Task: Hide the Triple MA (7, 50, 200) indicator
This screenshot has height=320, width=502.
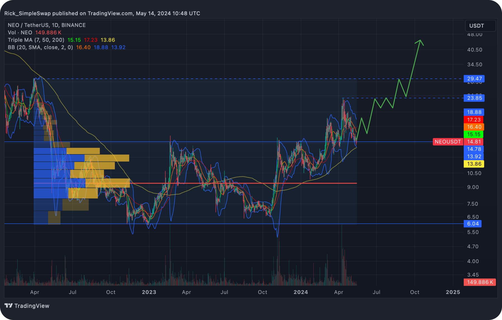Action: [x=36, y=40]
